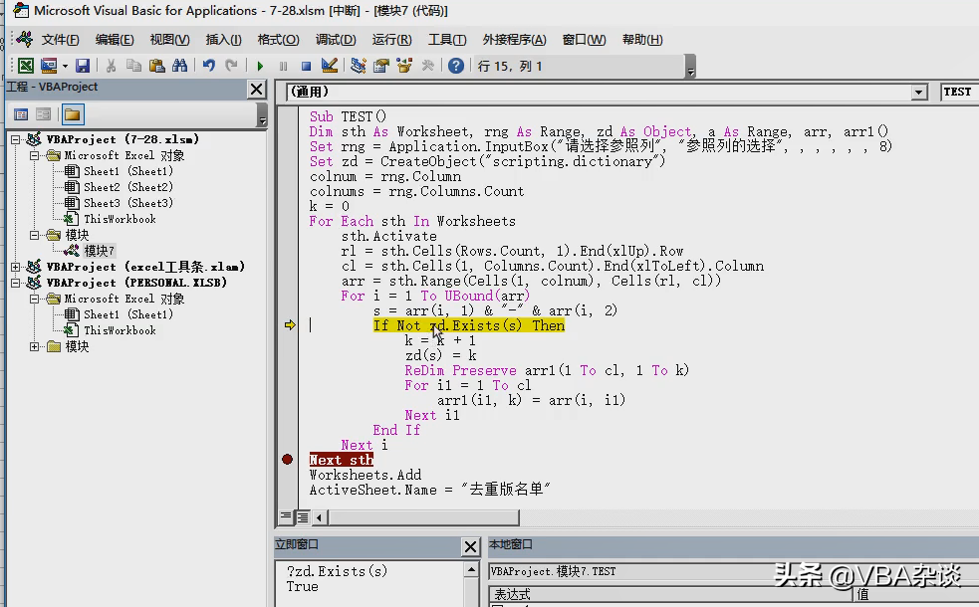979x607 pixels.
Task: Click the TEST procedure combo box
Action: click(959, 93)
